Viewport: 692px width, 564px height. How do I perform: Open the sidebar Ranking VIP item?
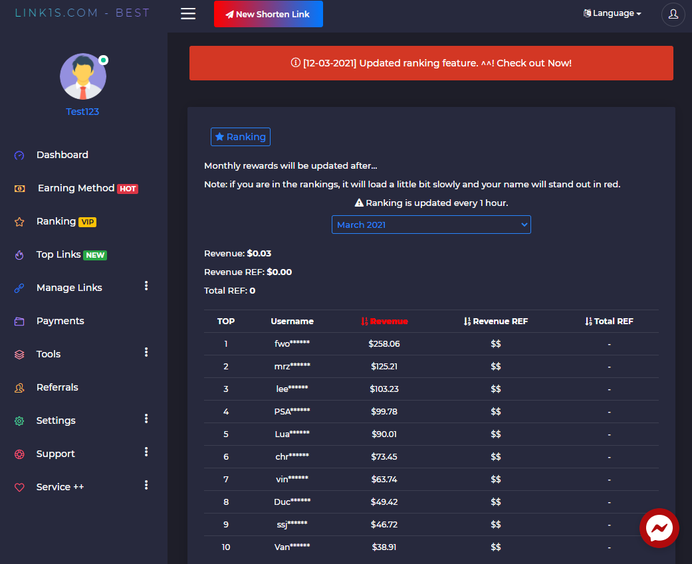pyautogui.click(x=56, y=221)
